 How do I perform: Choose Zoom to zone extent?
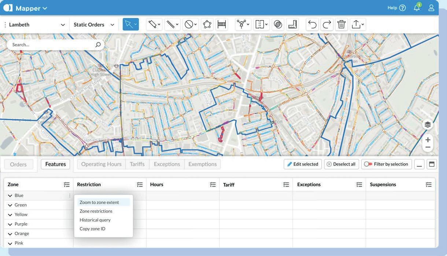pyautogui.click(x=99, y=202)
